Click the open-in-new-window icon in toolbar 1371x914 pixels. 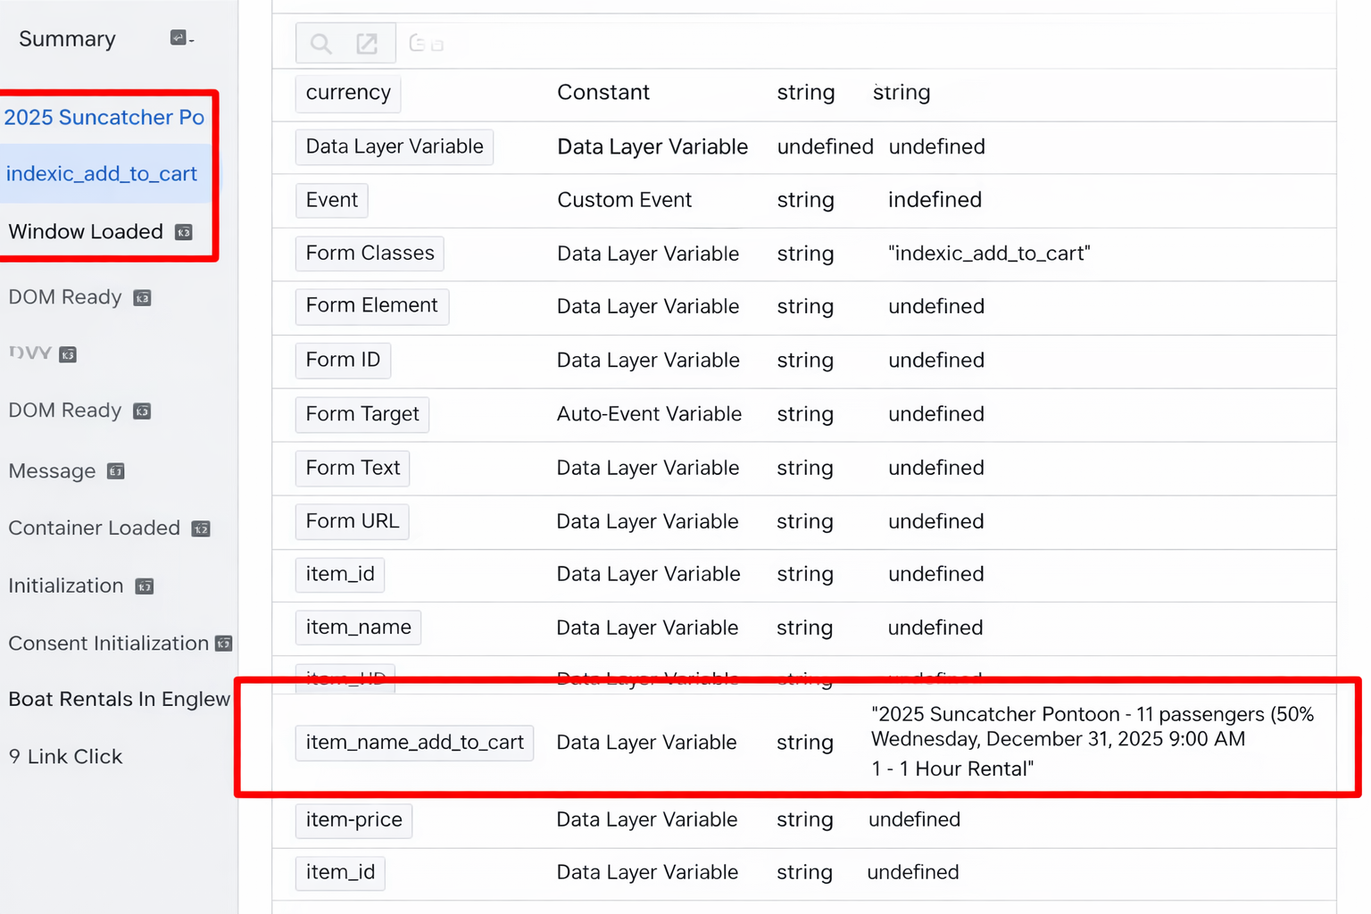[367, 44]
